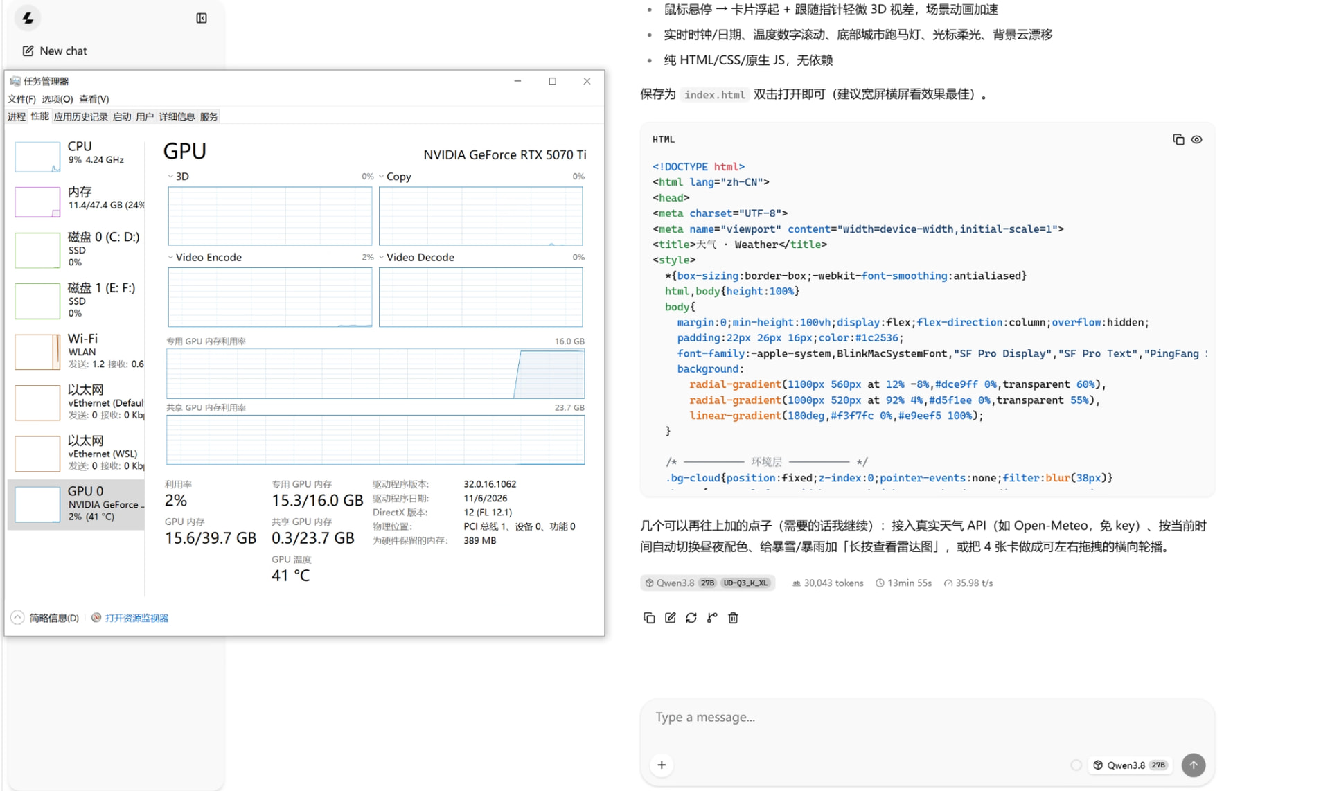This screenshot has height=791, width=1330.
Task: Click the 0.3/23.7 GB shared memory value
Action: coord(313,537)
